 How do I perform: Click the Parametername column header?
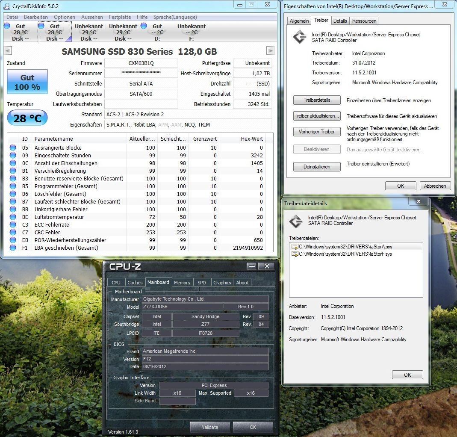(80, 139)
